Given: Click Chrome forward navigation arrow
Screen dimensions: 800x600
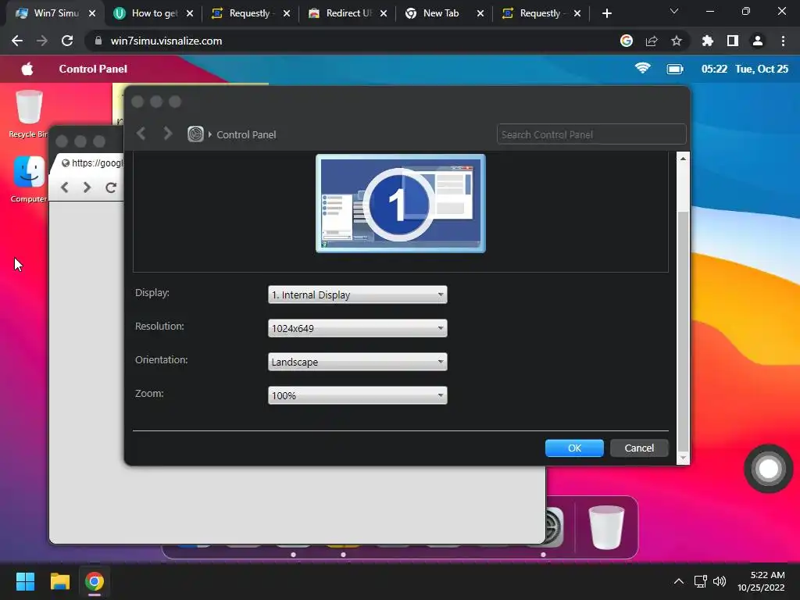Looking at the screenshot, I should [x=42, y=41].
